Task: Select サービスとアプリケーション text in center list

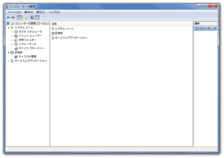Action: click(x=71, y=38)
